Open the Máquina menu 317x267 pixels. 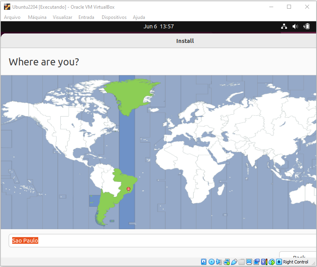click(37, 17)
